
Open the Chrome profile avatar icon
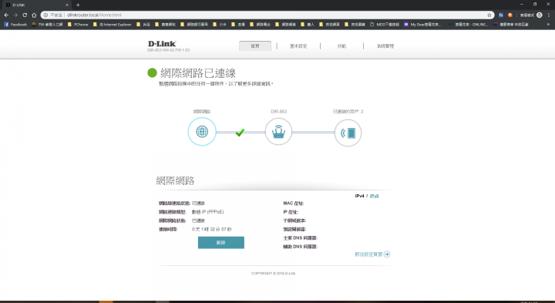tap(540, 15)
